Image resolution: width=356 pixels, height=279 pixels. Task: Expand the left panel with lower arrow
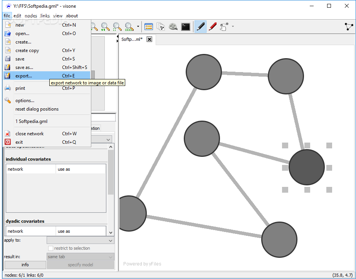[x=118, y=41]
